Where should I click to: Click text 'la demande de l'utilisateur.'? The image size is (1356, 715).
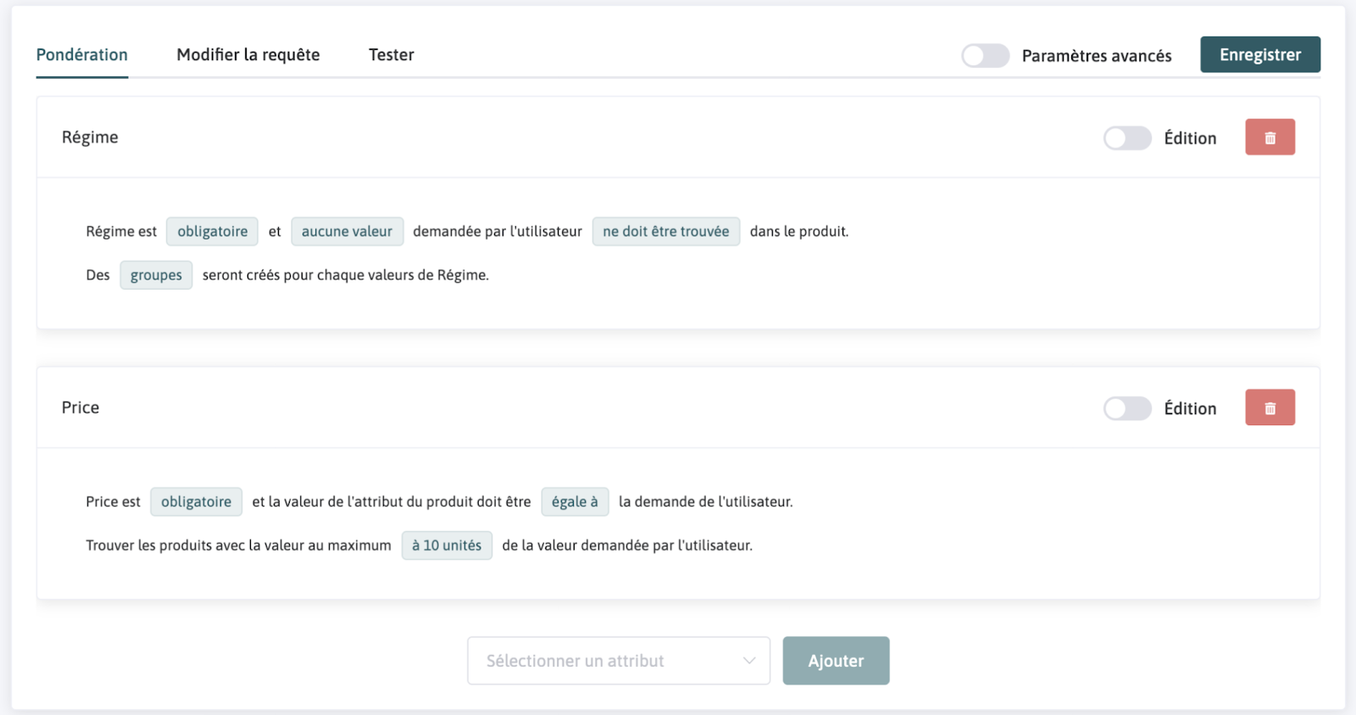[x=706, y=502]
